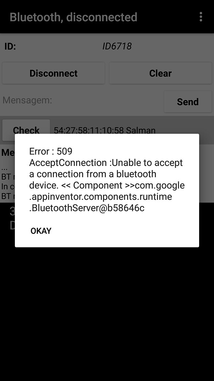The image size is (214, 381).
Task: Tap the Disconnect button
Action: pyautogui.click(x=53, y=73)
